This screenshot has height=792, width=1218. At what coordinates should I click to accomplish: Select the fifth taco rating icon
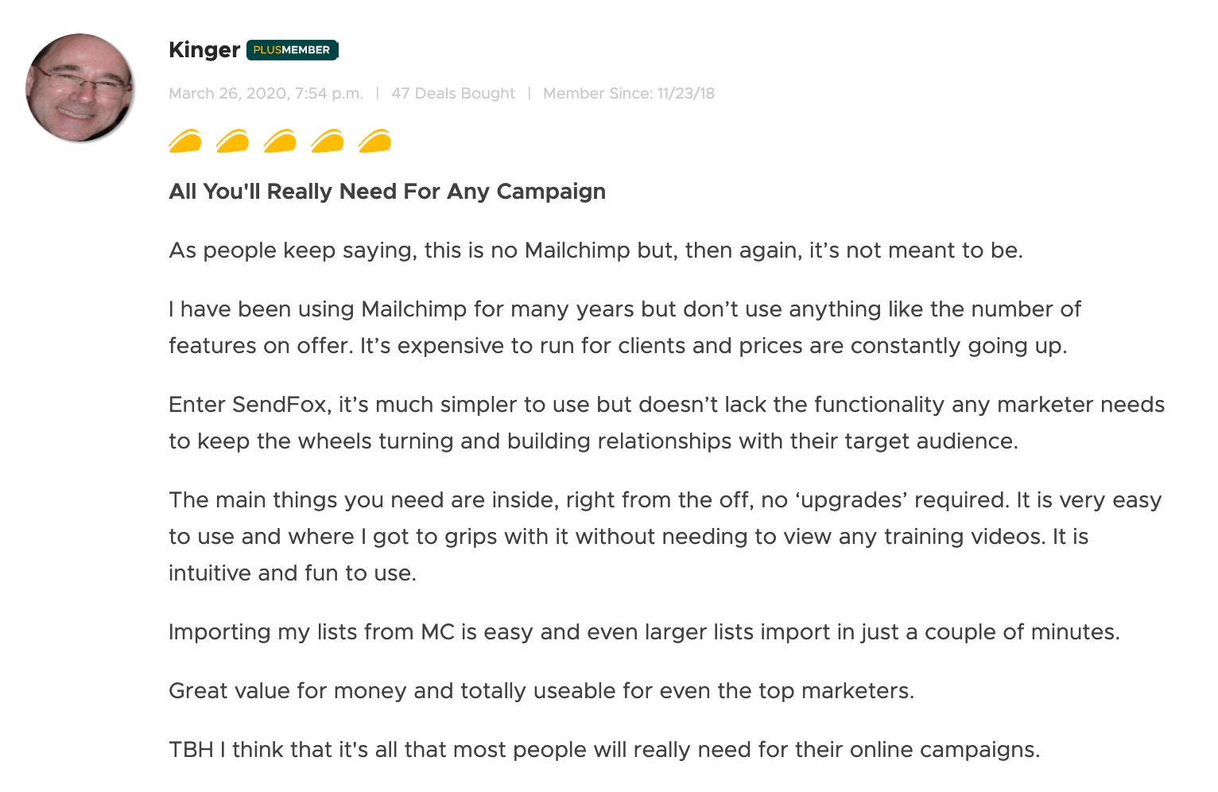tap(375, 141)
